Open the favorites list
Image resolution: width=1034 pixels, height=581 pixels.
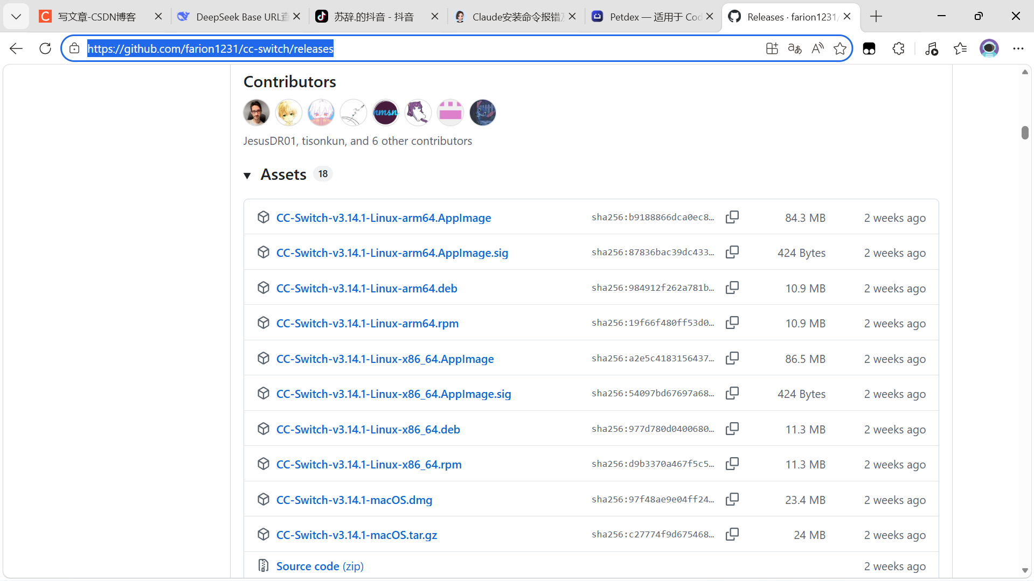[960, 48]
